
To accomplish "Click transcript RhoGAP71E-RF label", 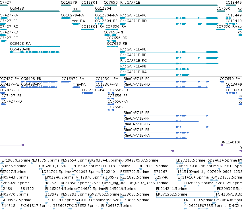I will (x=133, y=55).
